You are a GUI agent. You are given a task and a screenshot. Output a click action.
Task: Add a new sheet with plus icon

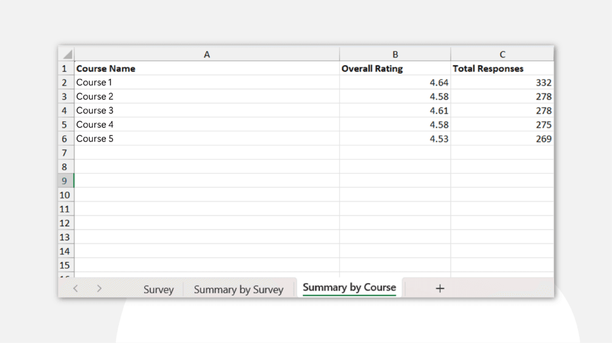coord(440,289)
